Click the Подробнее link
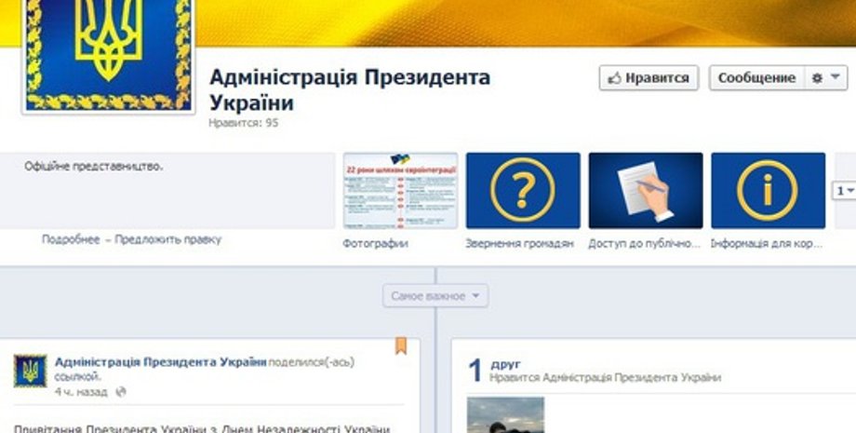 coord(70,239)
